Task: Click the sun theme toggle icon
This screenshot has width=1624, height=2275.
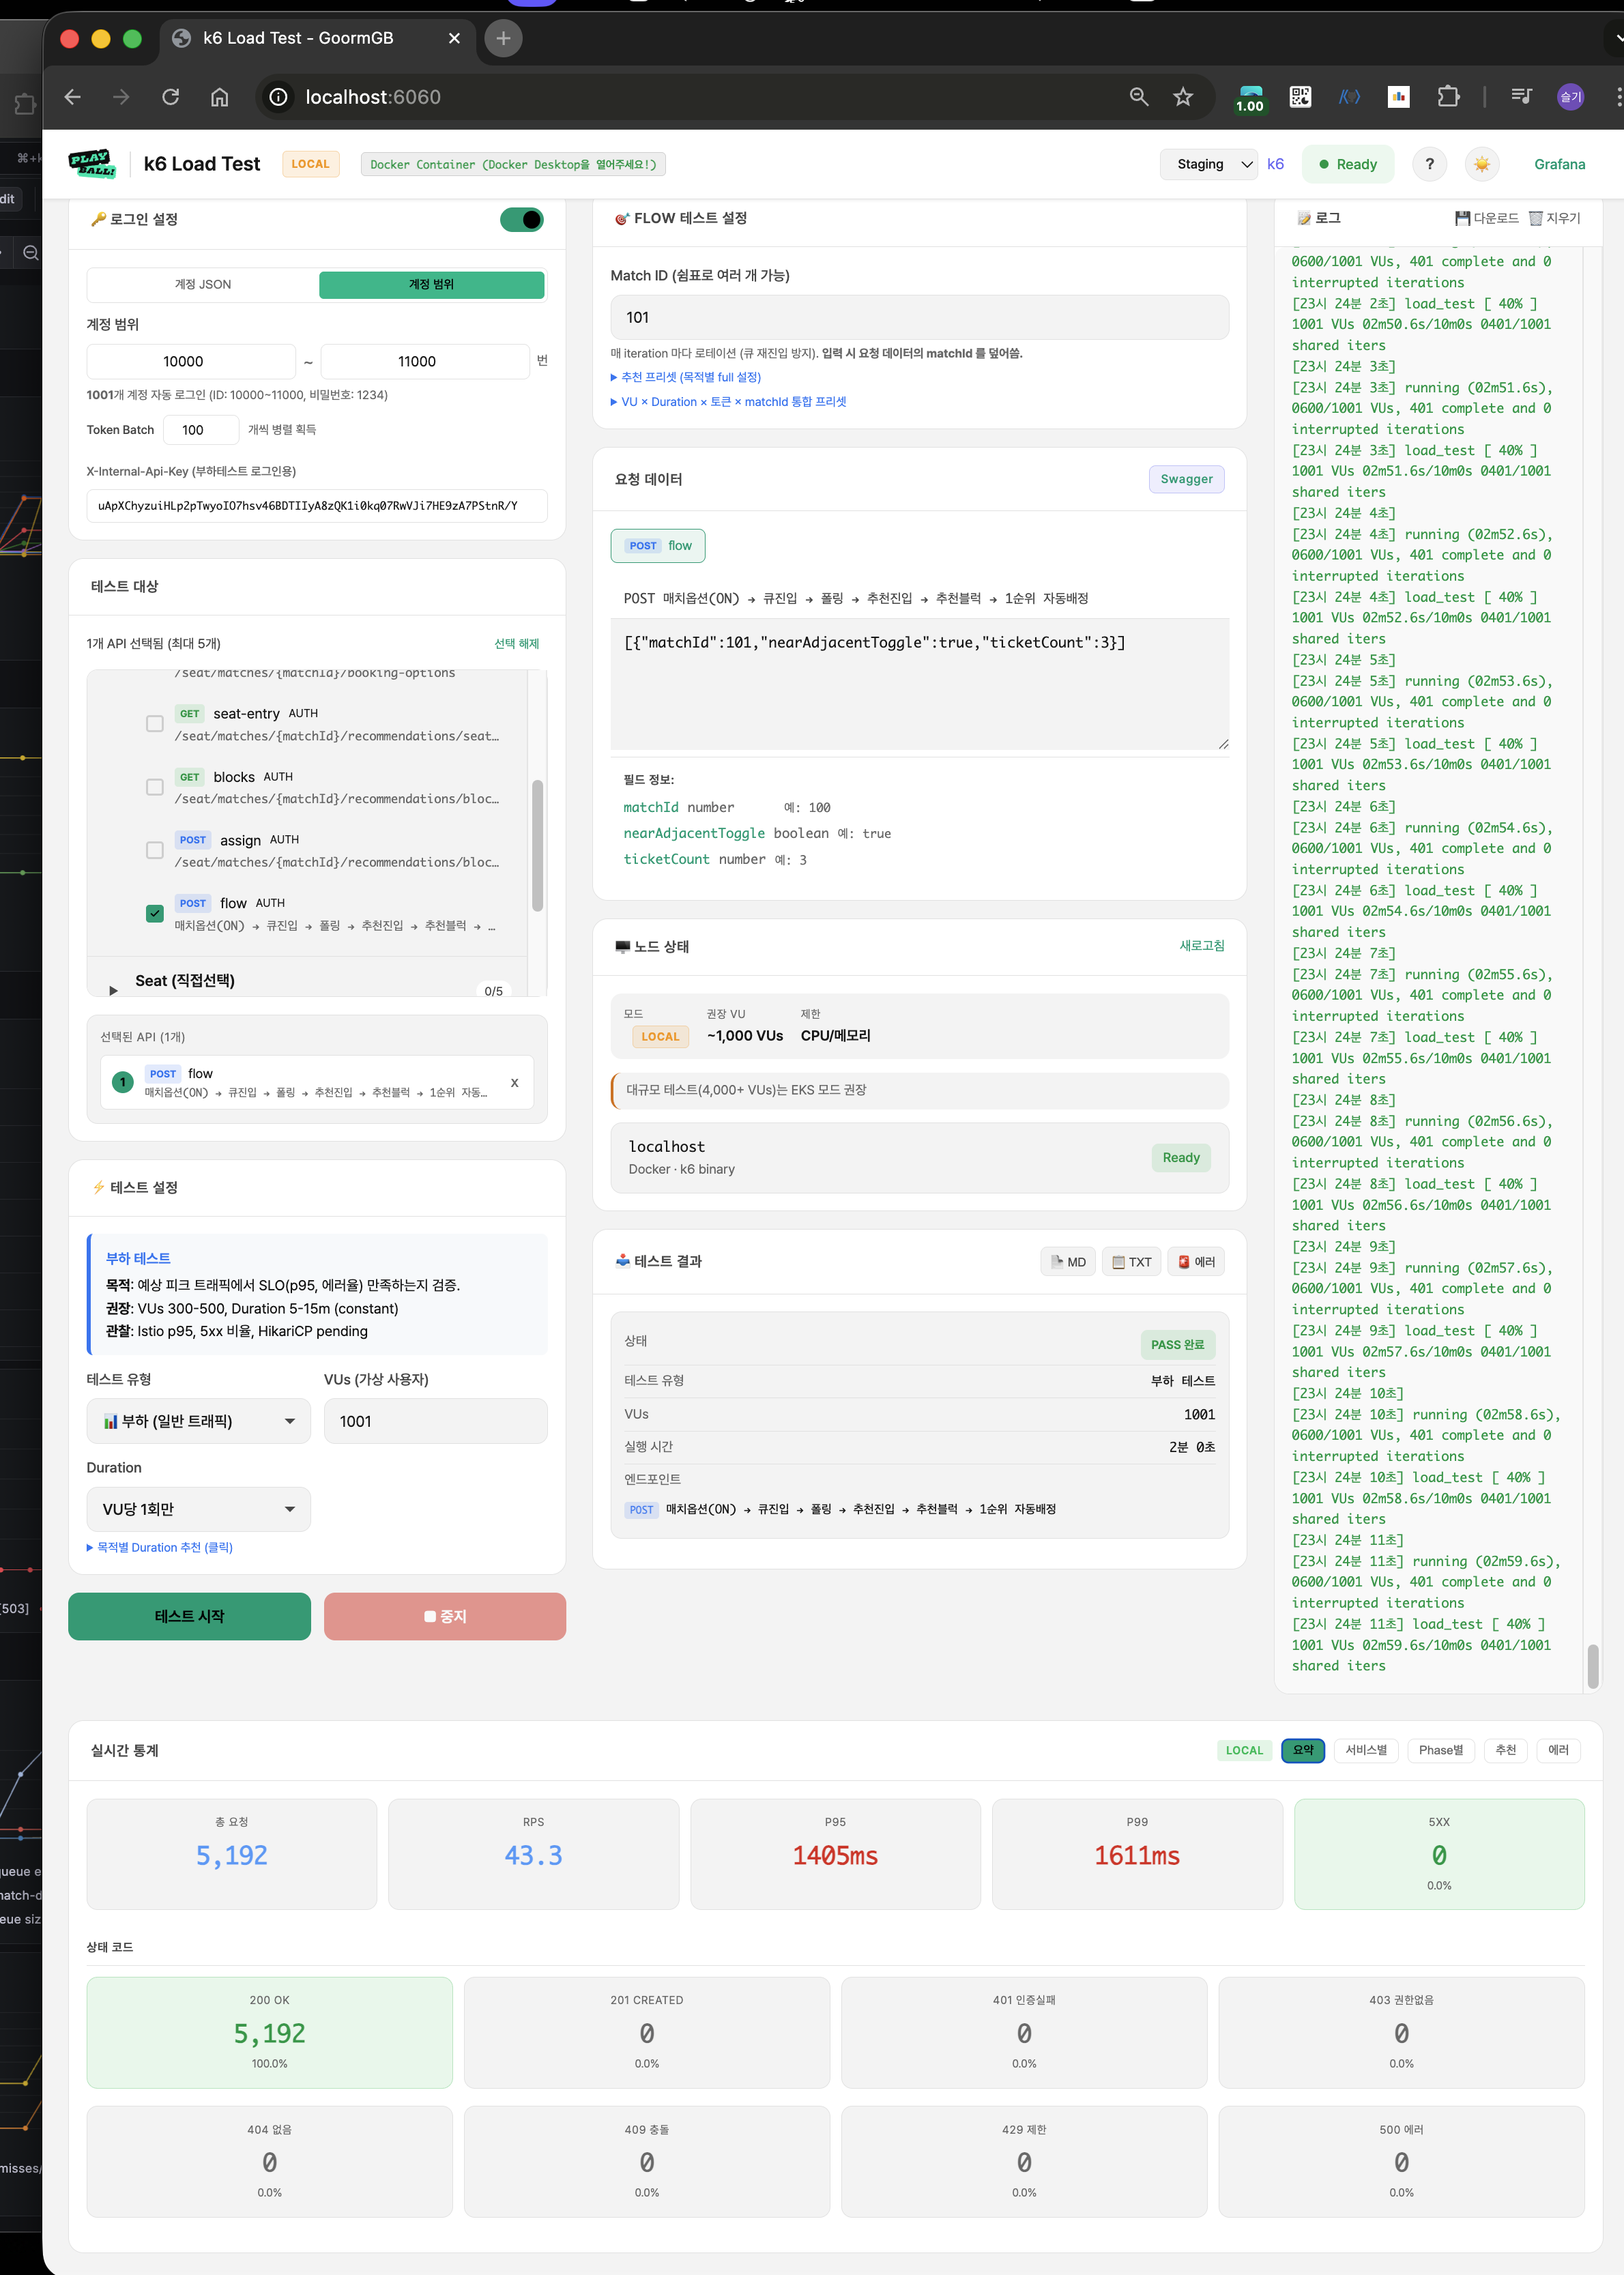Action: coord(1481,164)
